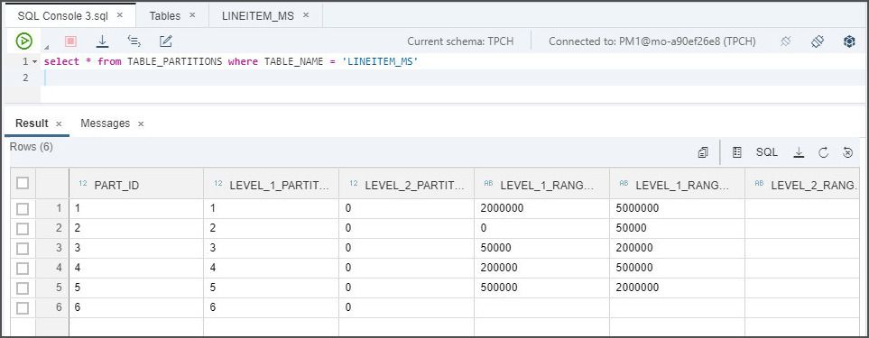Select the 50000 cell in row 3
Viewport: 869px width, 338px height.
click(x=541, y=249)
